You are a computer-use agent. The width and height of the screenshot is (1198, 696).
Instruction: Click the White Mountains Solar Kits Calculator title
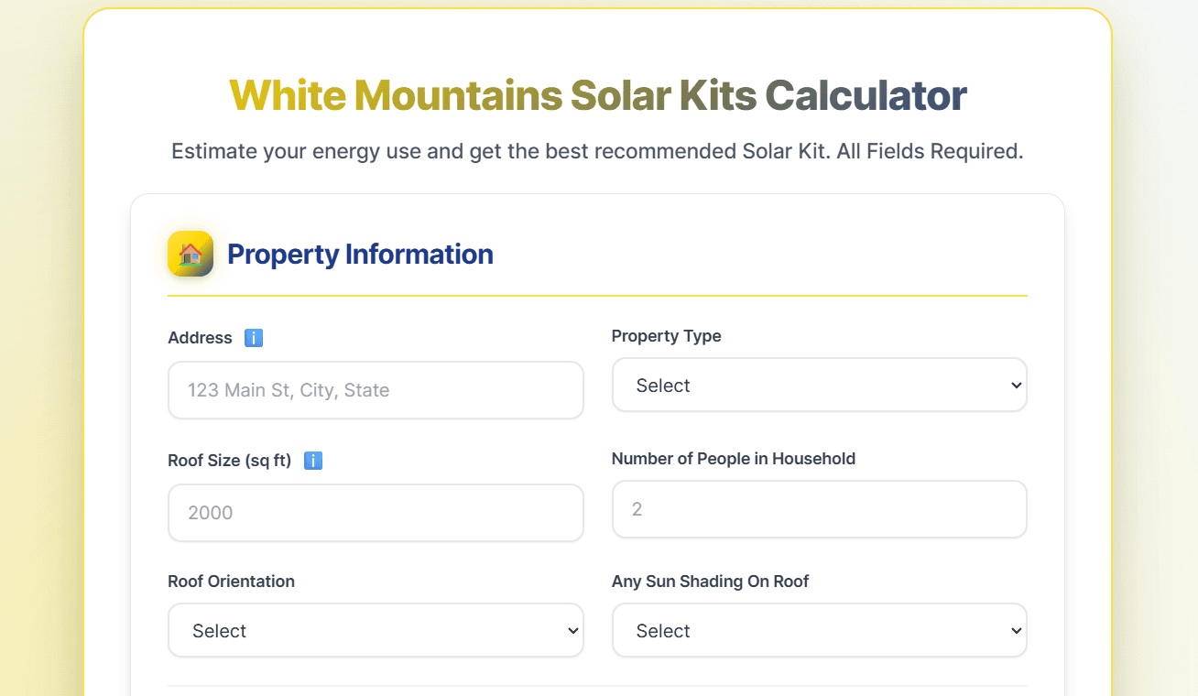[x=597, y=96]
